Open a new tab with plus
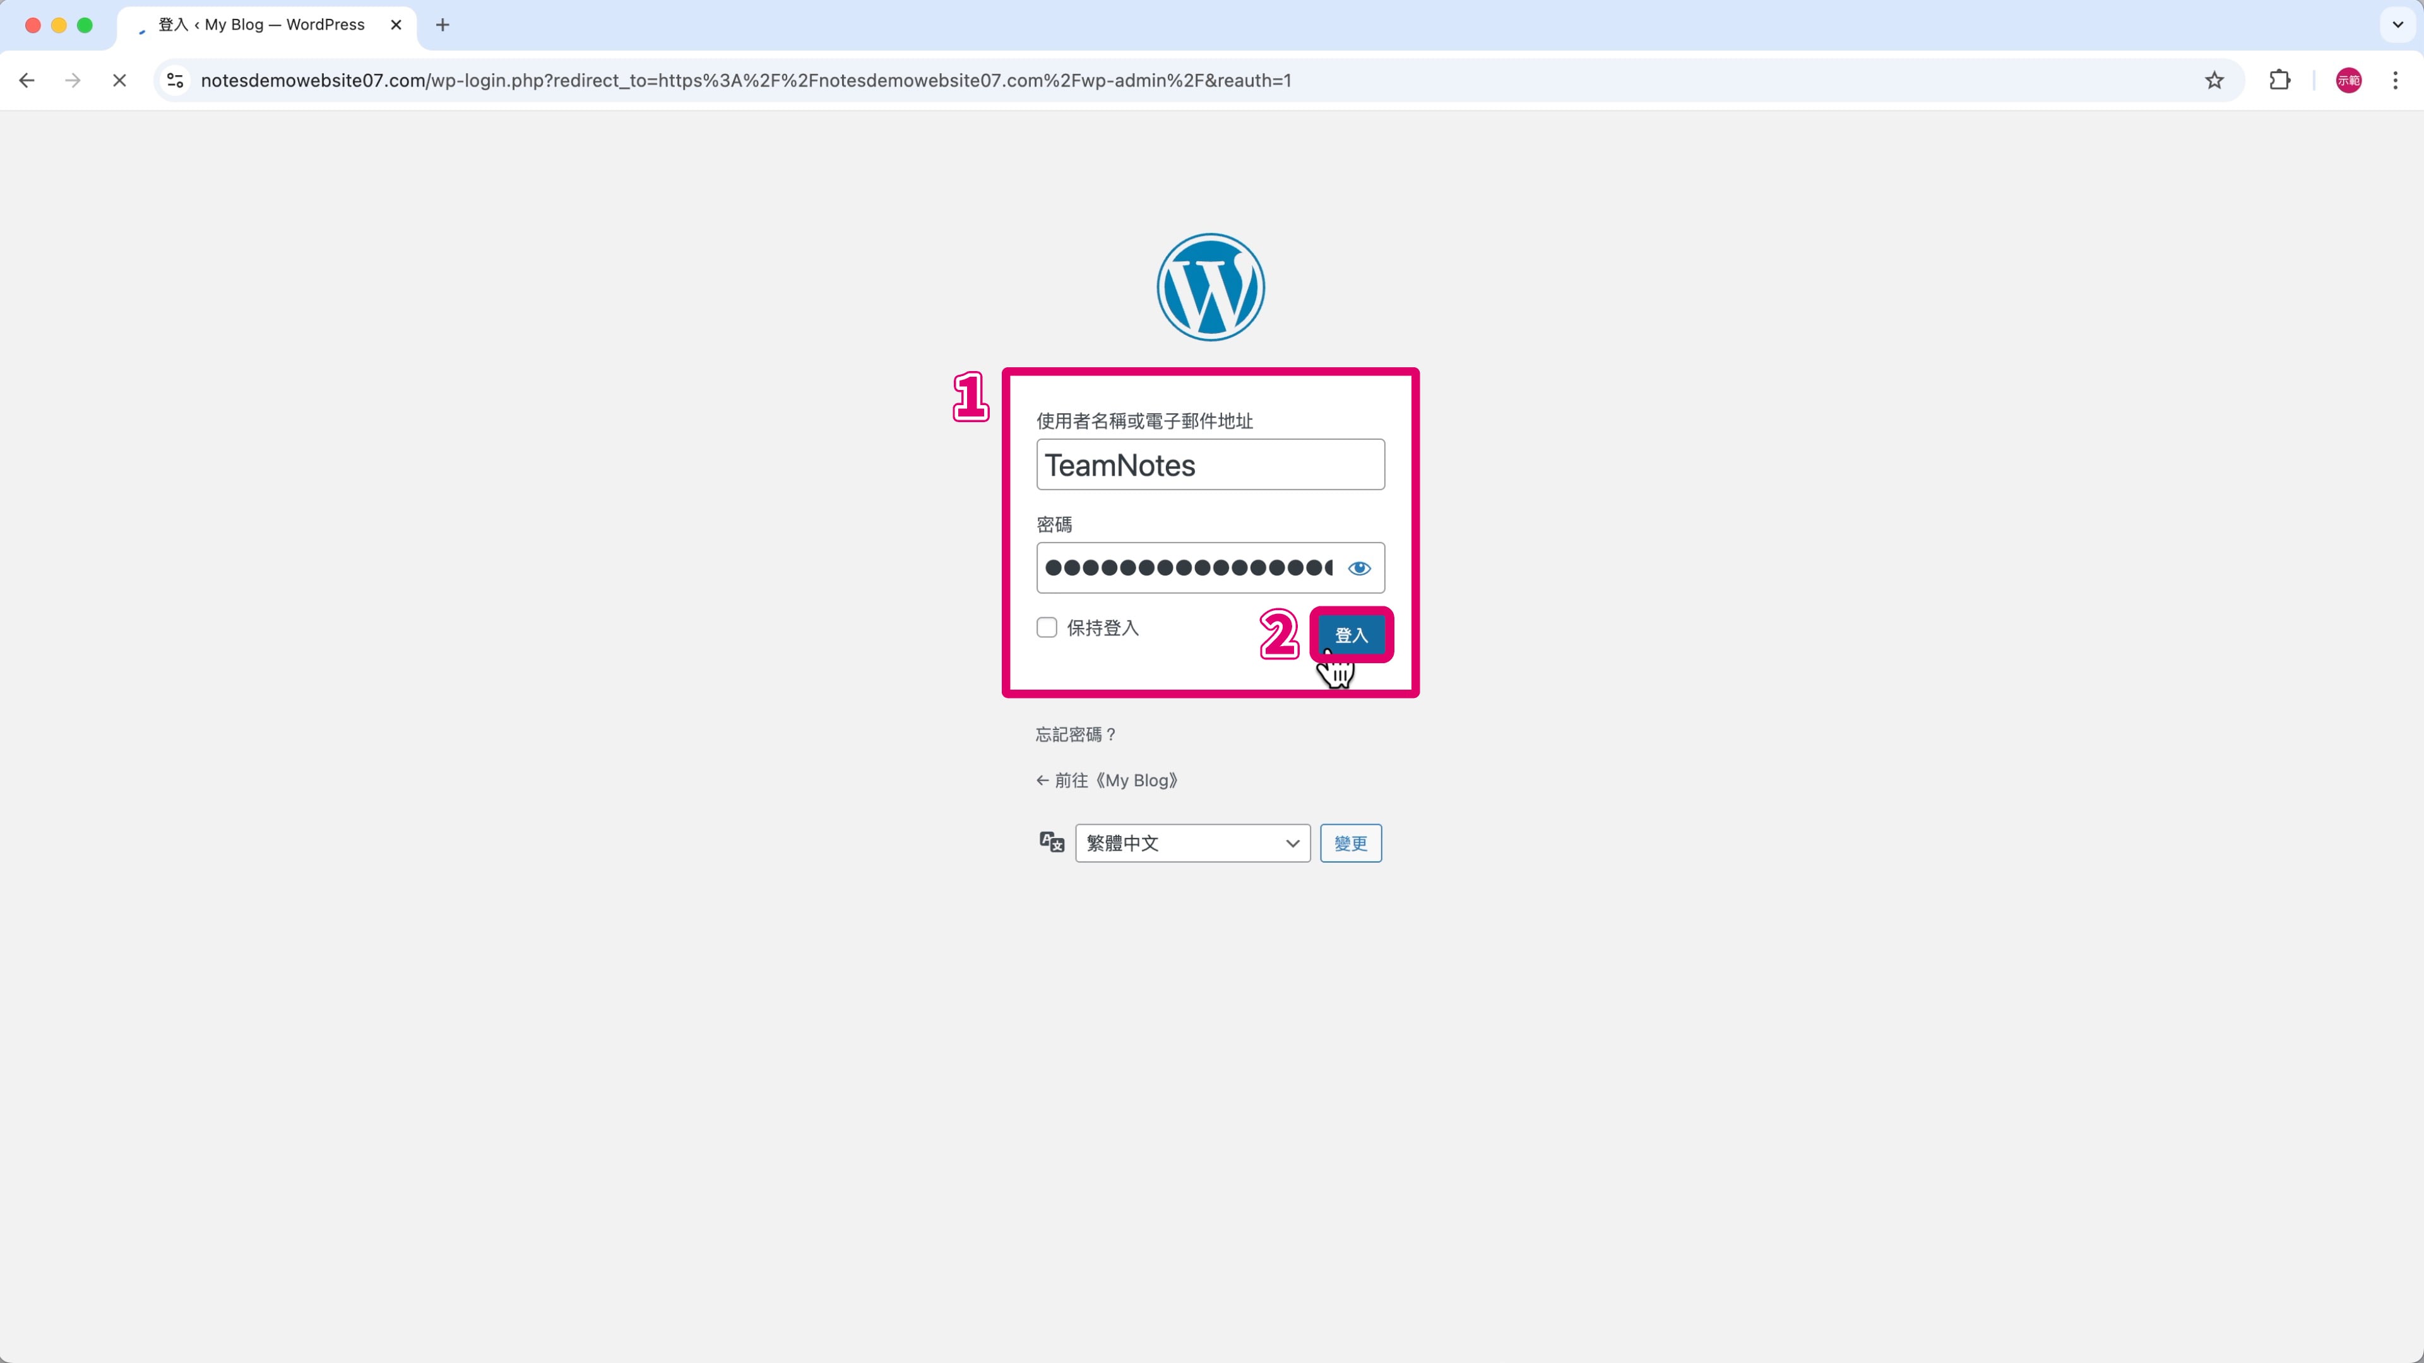 pos(443,25)
